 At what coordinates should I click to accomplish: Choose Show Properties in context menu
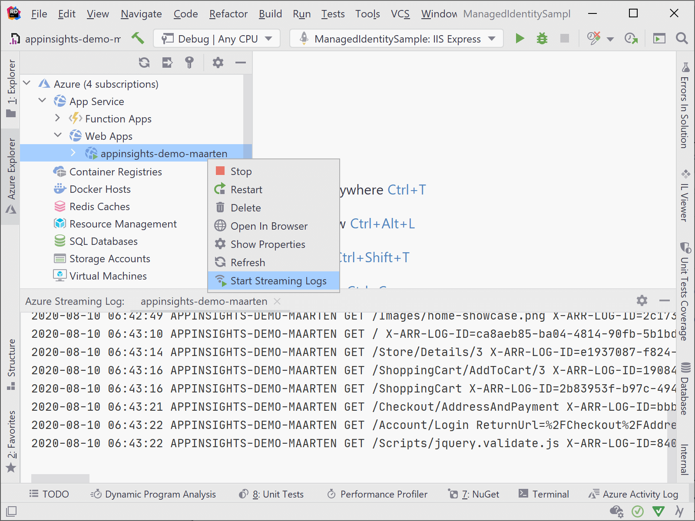coord(274,244)
